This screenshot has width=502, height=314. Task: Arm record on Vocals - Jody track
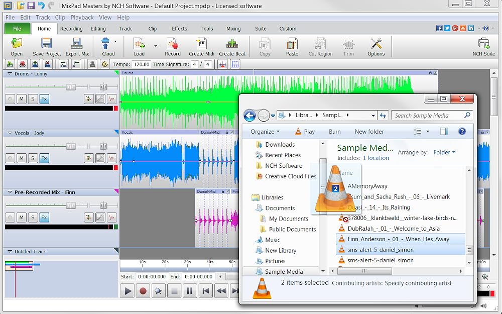pos(10,158)
